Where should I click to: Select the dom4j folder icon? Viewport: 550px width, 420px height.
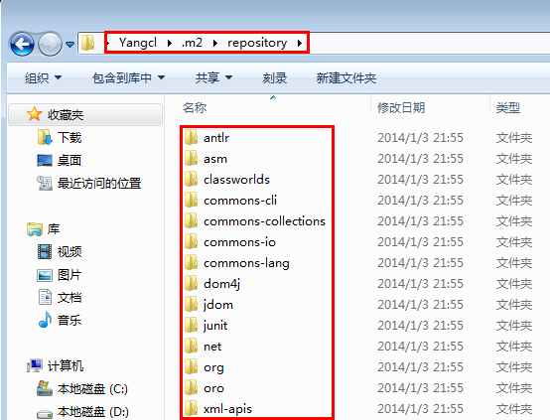coord(192,283)
